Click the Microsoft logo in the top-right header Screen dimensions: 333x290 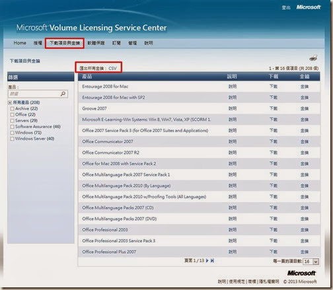309,7
